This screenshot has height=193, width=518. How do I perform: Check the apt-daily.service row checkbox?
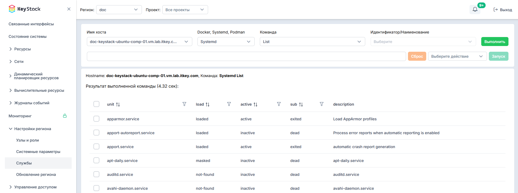pyautogui.click(x=96, y=160)
